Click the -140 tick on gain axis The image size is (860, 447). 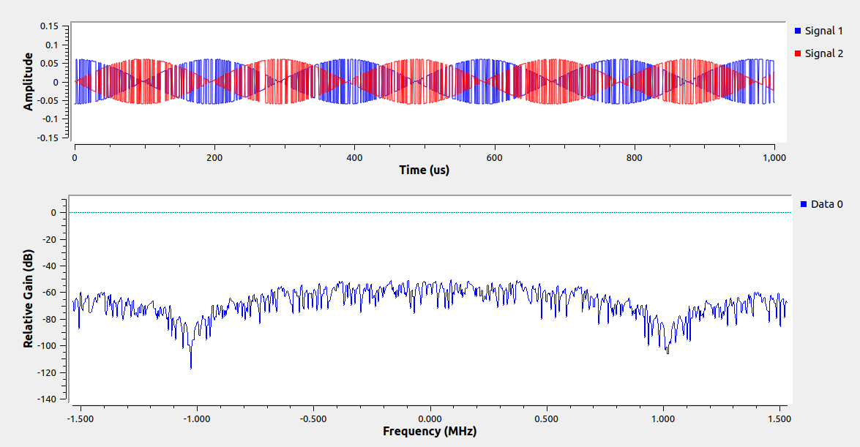tap(47, 399)
